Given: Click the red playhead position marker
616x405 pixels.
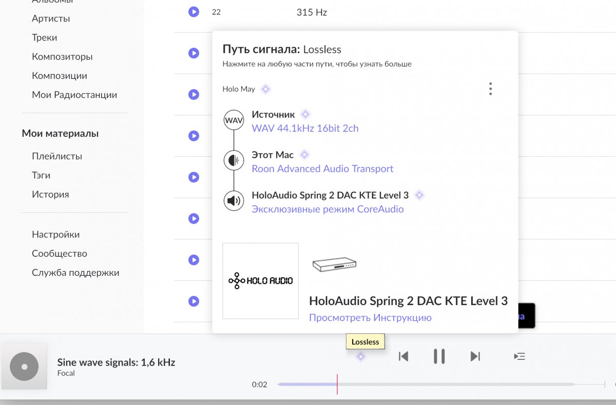Looking at the screenshot, I should click(337, 384).
